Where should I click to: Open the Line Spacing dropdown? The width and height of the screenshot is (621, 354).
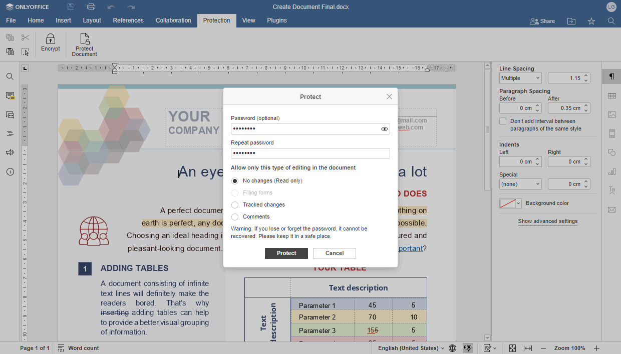(520, 78)
